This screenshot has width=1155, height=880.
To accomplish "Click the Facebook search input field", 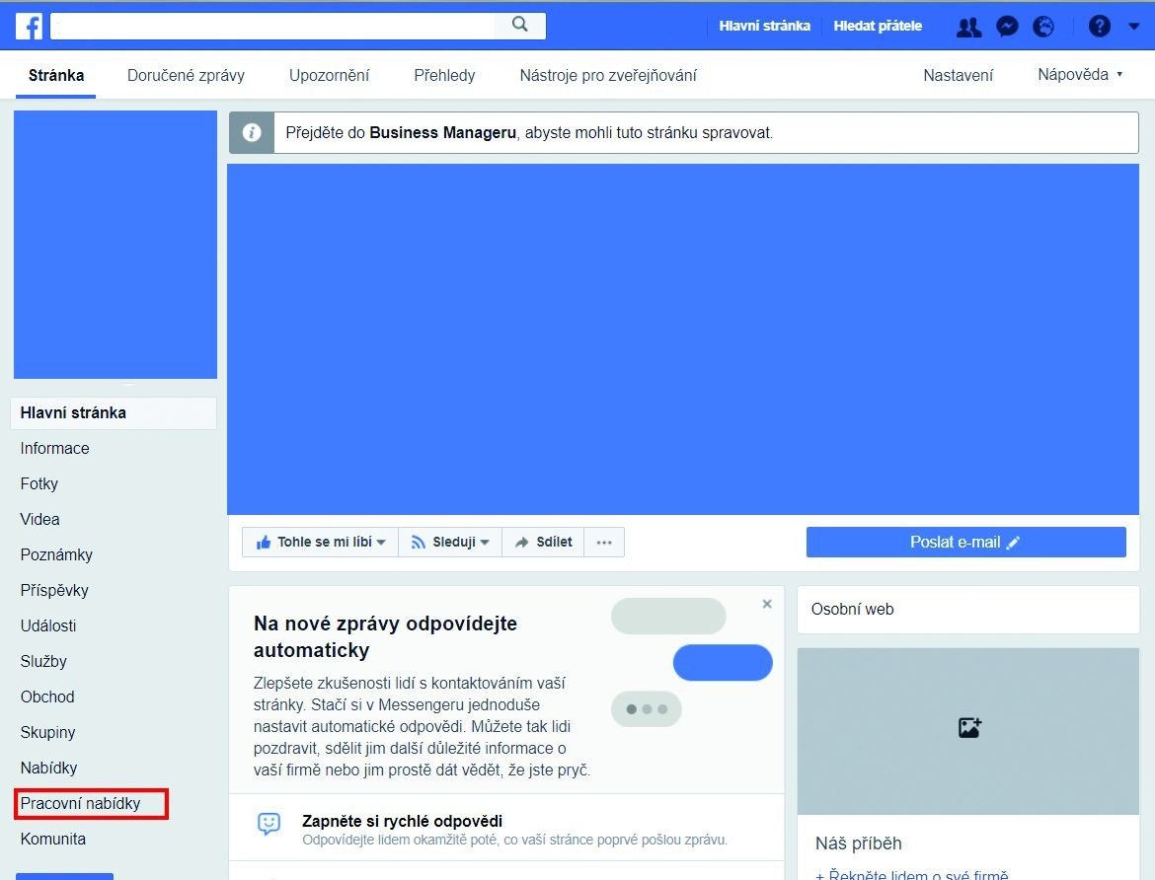I will click(x=276, y=26).
